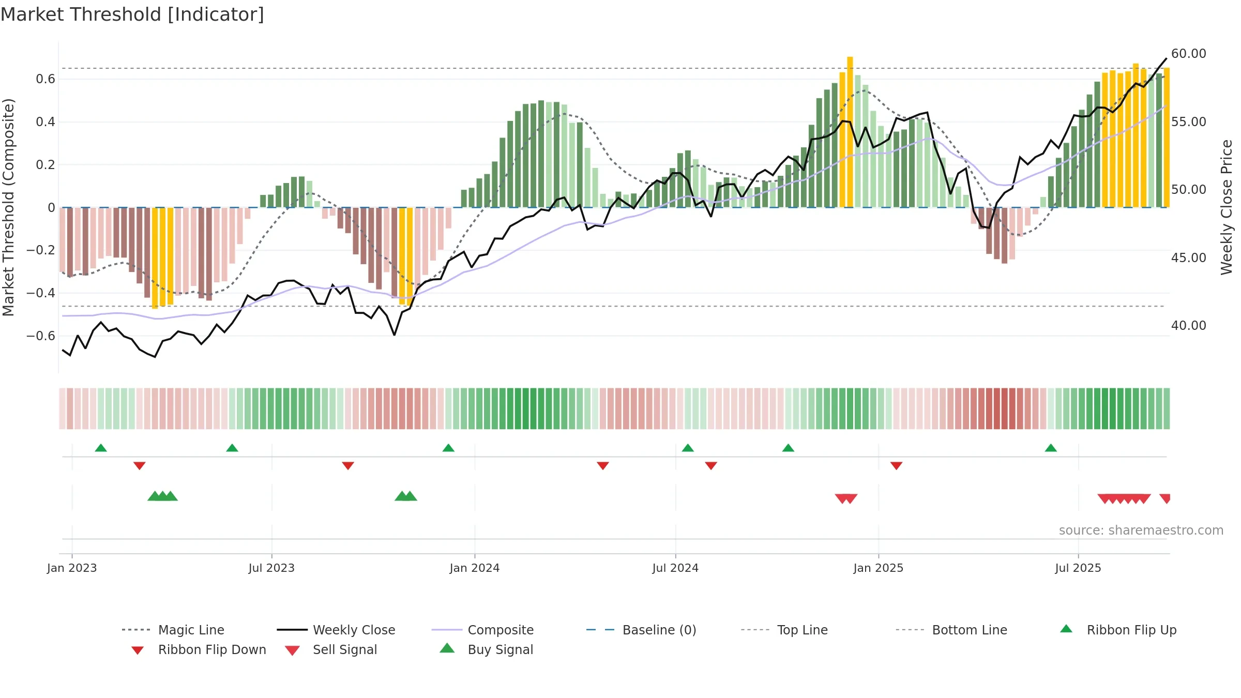Viewport: 1241px width, 698px height.
Task: Click the Jul 2025 x-axis label
Action: pyautogui.click(x=1078, y=568)
